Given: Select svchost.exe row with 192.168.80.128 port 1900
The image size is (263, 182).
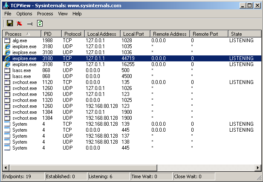Looking at the screenshot, I should (132, 118).
